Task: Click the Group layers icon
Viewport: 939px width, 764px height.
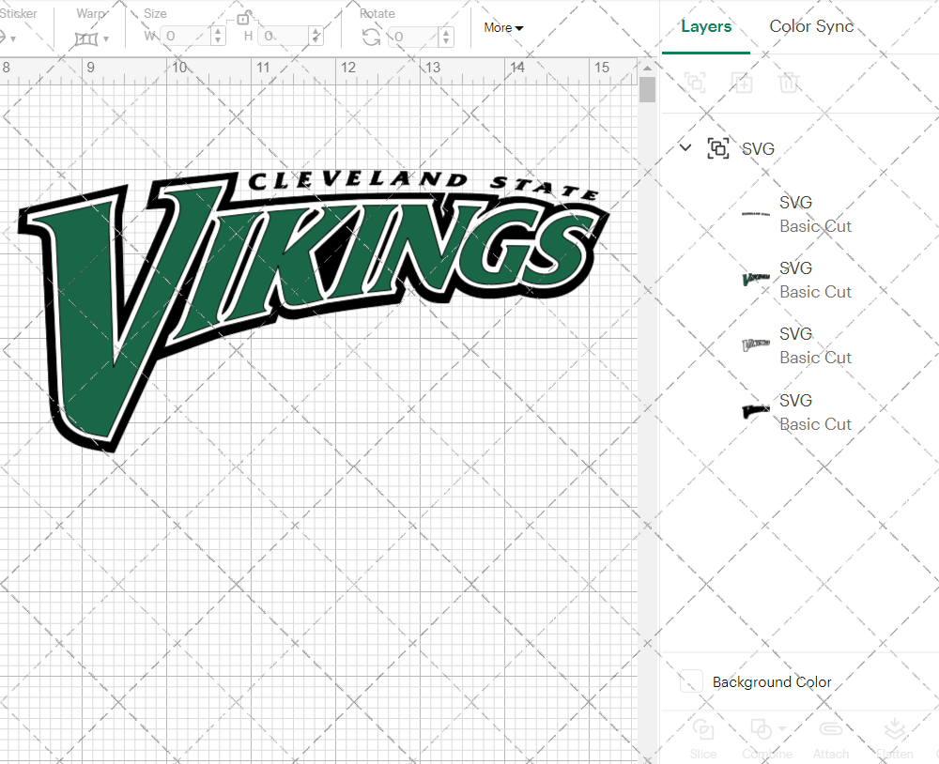Action: pos(695,82)
